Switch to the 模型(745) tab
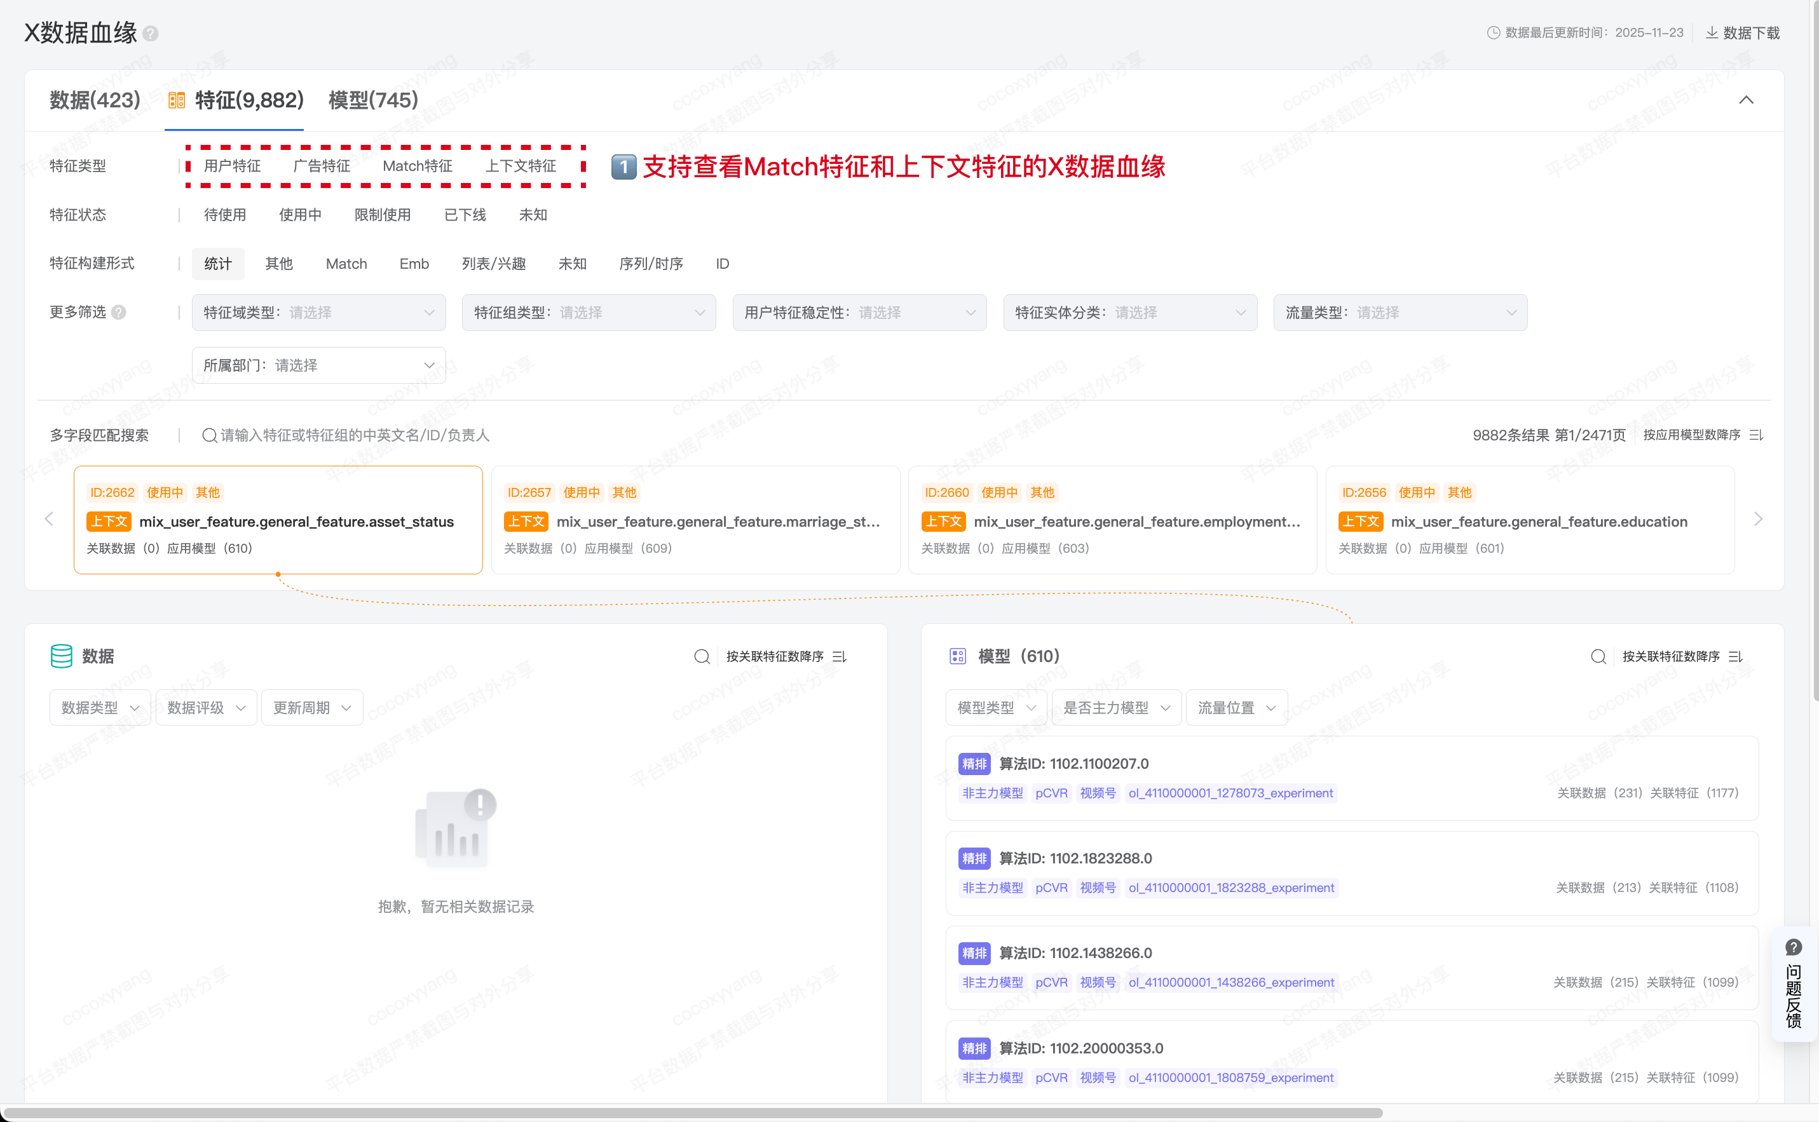Viewport: 1819px width, 1122px height. pyautogui.click(x=372, y=100)
